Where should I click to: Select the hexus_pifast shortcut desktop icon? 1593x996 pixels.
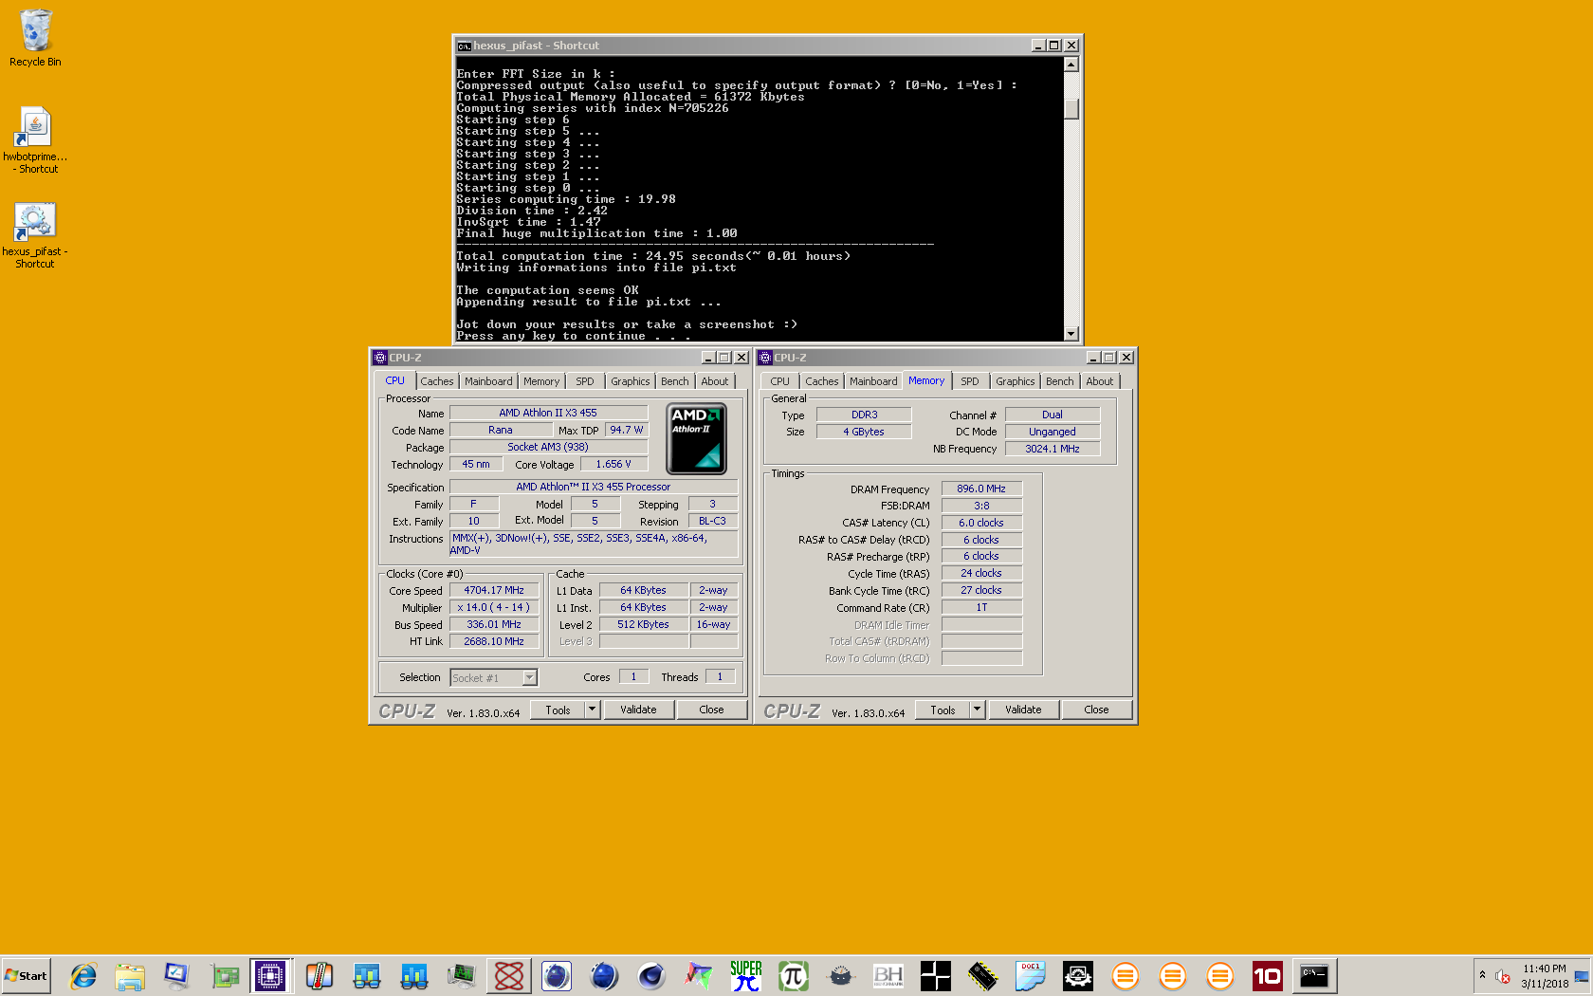35,235
